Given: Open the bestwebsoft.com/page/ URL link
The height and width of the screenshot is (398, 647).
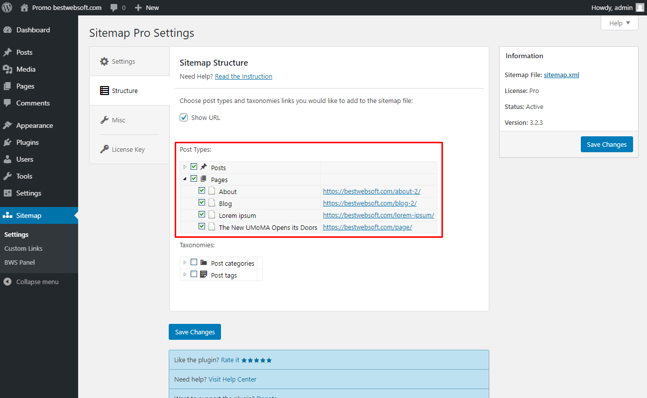Looking at the screenshot, I should (x=367, y=227).
